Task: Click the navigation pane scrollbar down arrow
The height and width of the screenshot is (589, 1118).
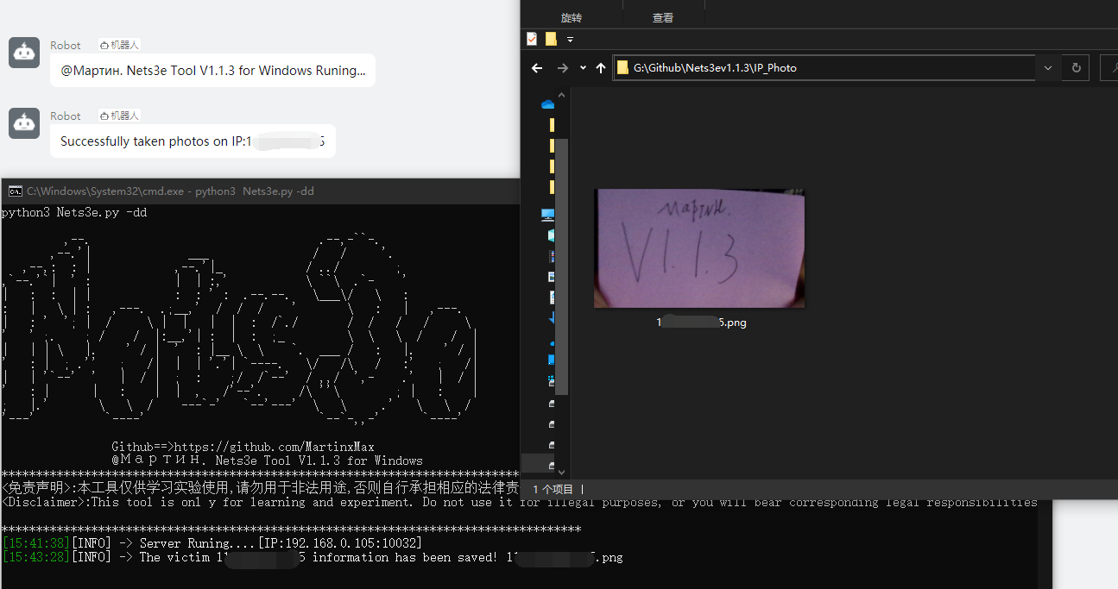Action: (561, 472)
